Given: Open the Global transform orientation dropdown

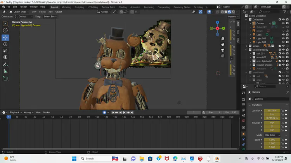Looking at the screenshot, I should click(x=104, y=12).
